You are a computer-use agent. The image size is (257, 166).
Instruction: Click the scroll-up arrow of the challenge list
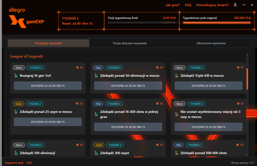pos(247,55)
